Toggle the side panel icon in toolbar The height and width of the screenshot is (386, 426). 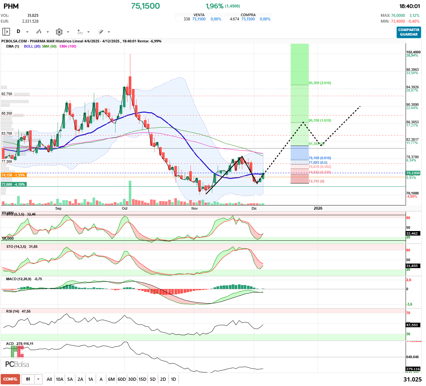tap(6, 32)
